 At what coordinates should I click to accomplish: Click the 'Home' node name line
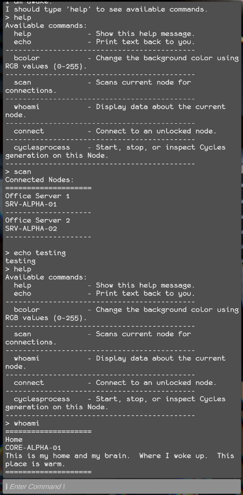tap(14, 440)
